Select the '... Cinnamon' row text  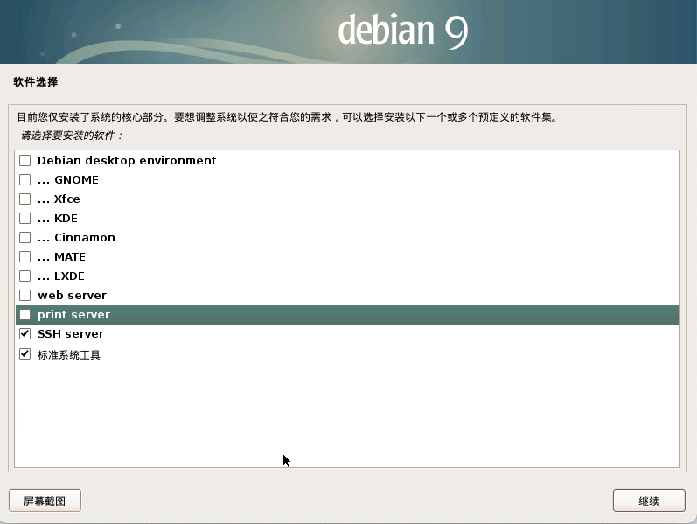pos(76,238)
